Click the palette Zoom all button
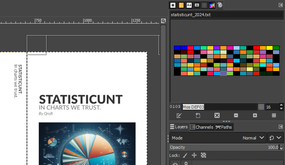This screenshot has height=165, width=285. pos(274,116)
